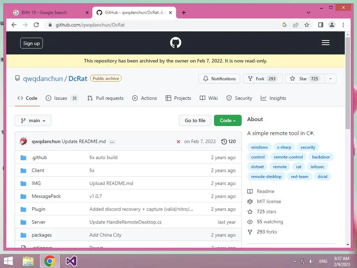Open the hamburger navigation menu
The image size is (357, 268).
pos(325,43)
